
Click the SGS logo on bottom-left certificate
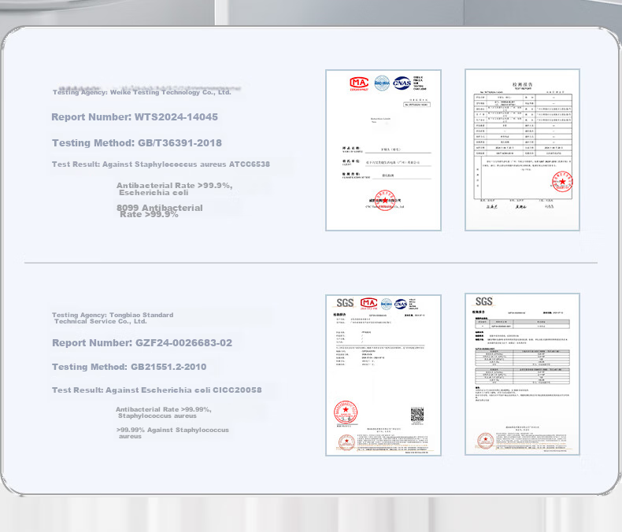tap(345, 303)
